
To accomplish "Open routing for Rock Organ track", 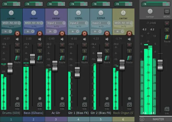I will (x=129, y=58).
